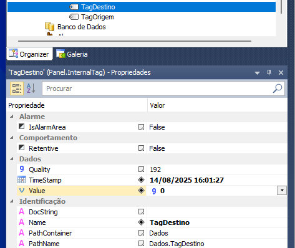295x248 pixels.
Task: Collapse the Alarme category
Action: click(x=12, y=117)
